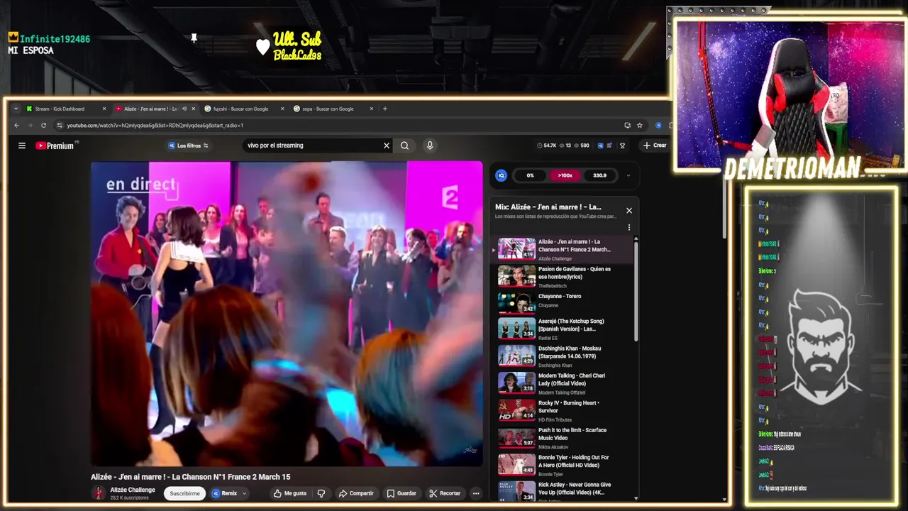
Task: Expand the stats panel chevron
Action: coord(628,175)
